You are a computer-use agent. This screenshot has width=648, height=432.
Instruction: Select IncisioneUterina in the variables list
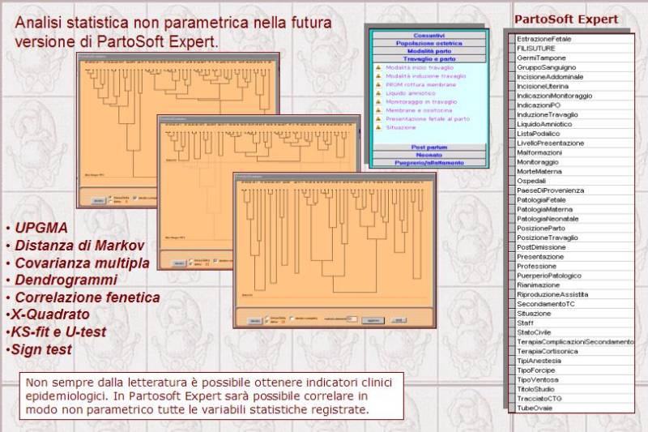coord(575,87)
